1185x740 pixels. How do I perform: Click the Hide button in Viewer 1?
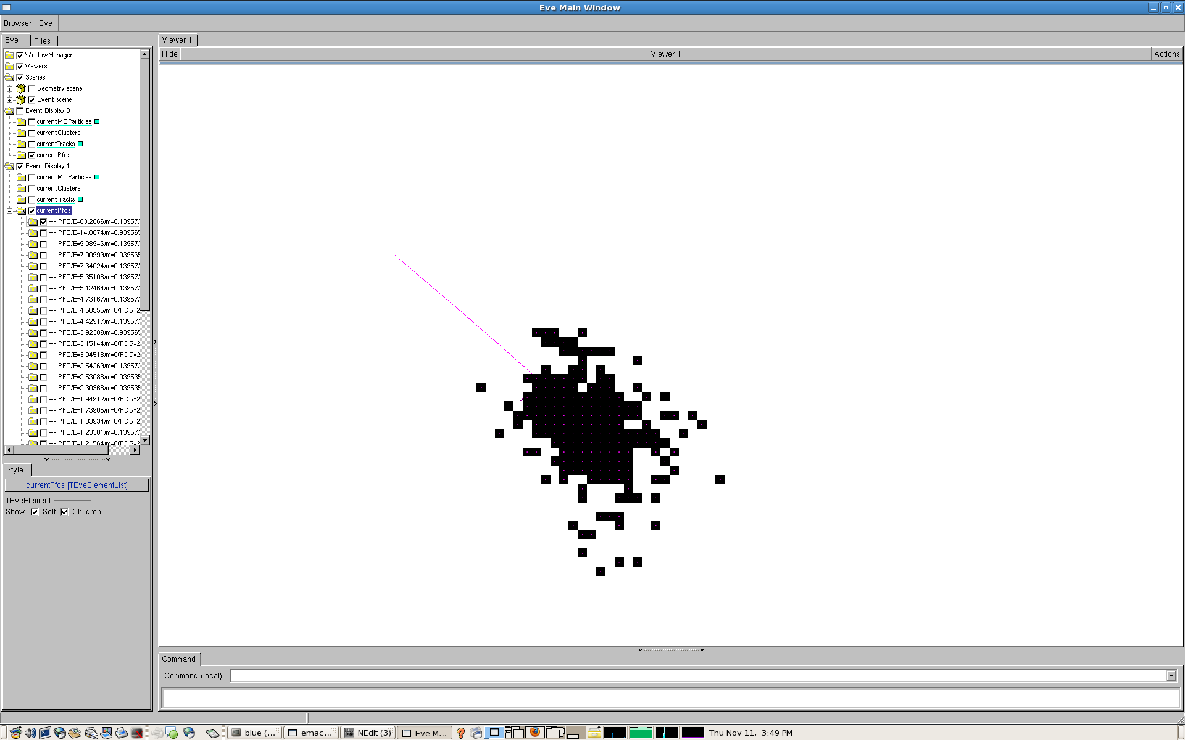pos(169,54)
